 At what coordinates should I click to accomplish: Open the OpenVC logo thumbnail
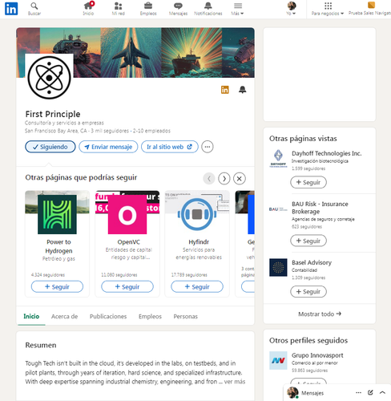127,214
